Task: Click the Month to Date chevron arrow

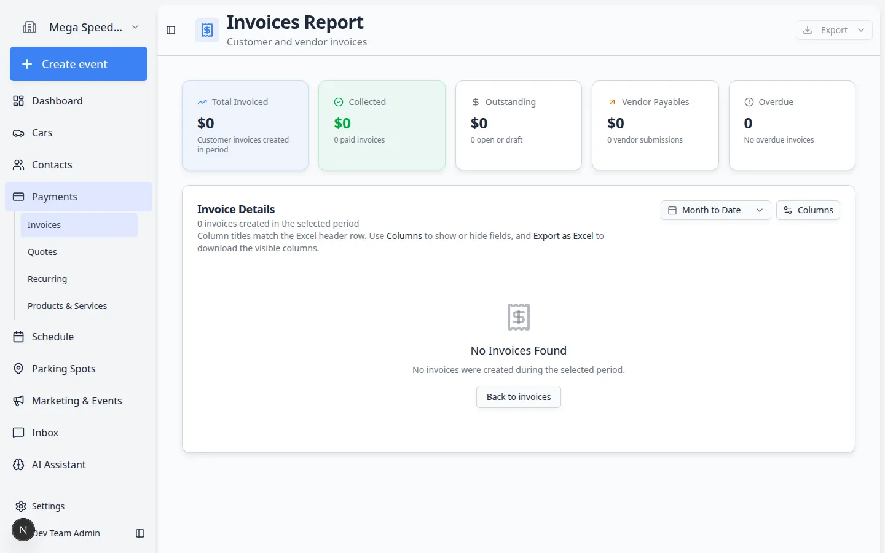Action: 760,210
